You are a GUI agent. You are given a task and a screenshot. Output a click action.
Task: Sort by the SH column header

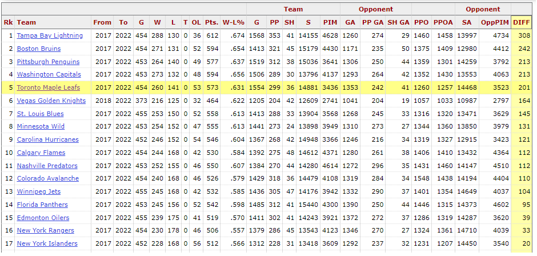point(289,22)
